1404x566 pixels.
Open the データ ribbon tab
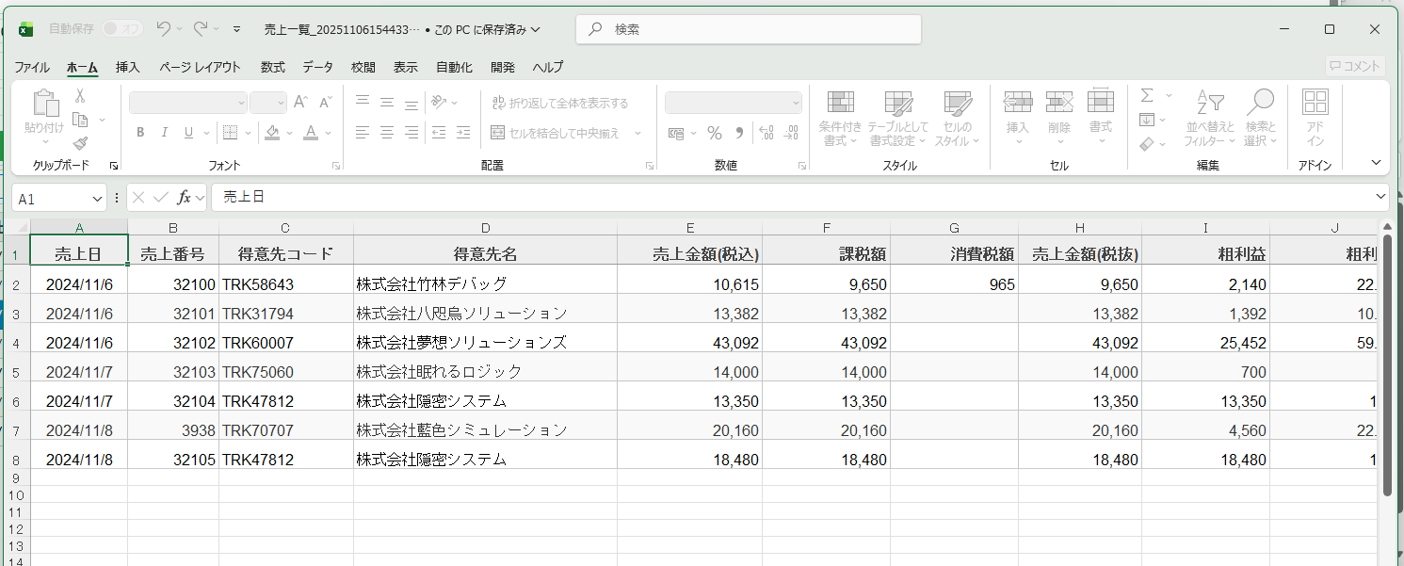[317, 67]
